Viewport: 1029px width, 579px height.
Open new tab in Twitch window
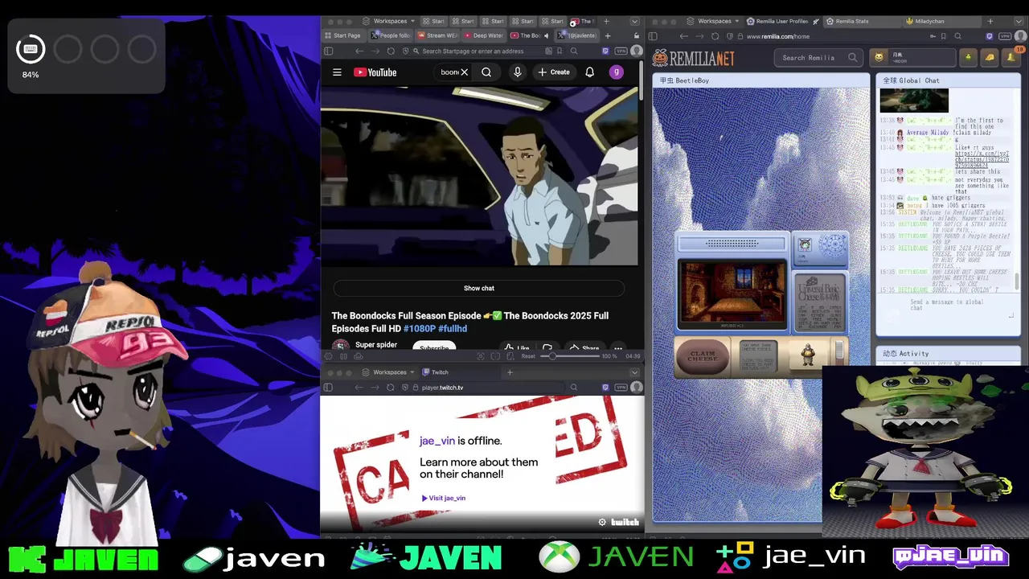509,372
